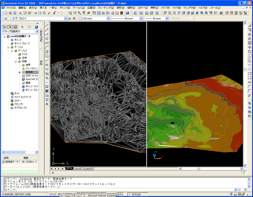Image resolution: width=253 pixels, height=197 pixels.
Task: Click the Undo arrow icon
Action: pyautogui.click(x=55, y=13)
